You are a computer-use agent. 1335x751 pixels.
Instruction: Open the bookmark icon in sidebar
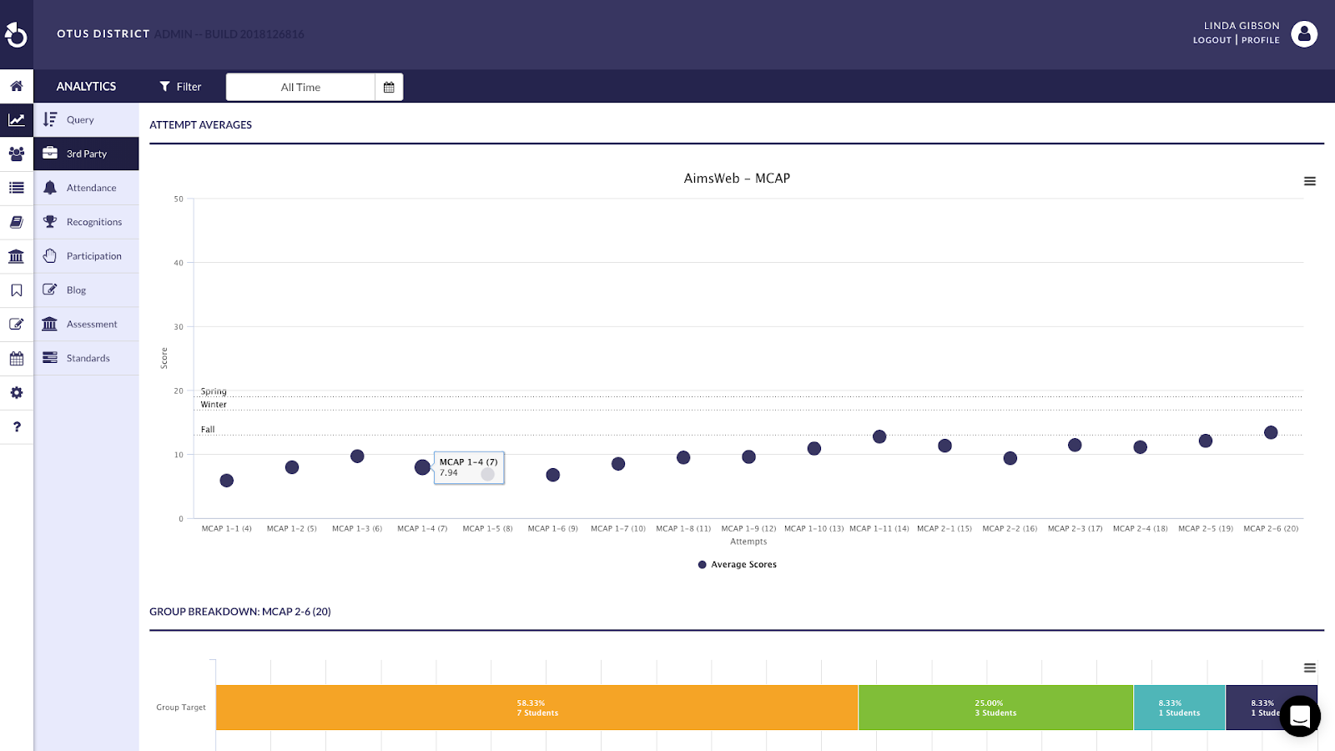pos(16,290)
